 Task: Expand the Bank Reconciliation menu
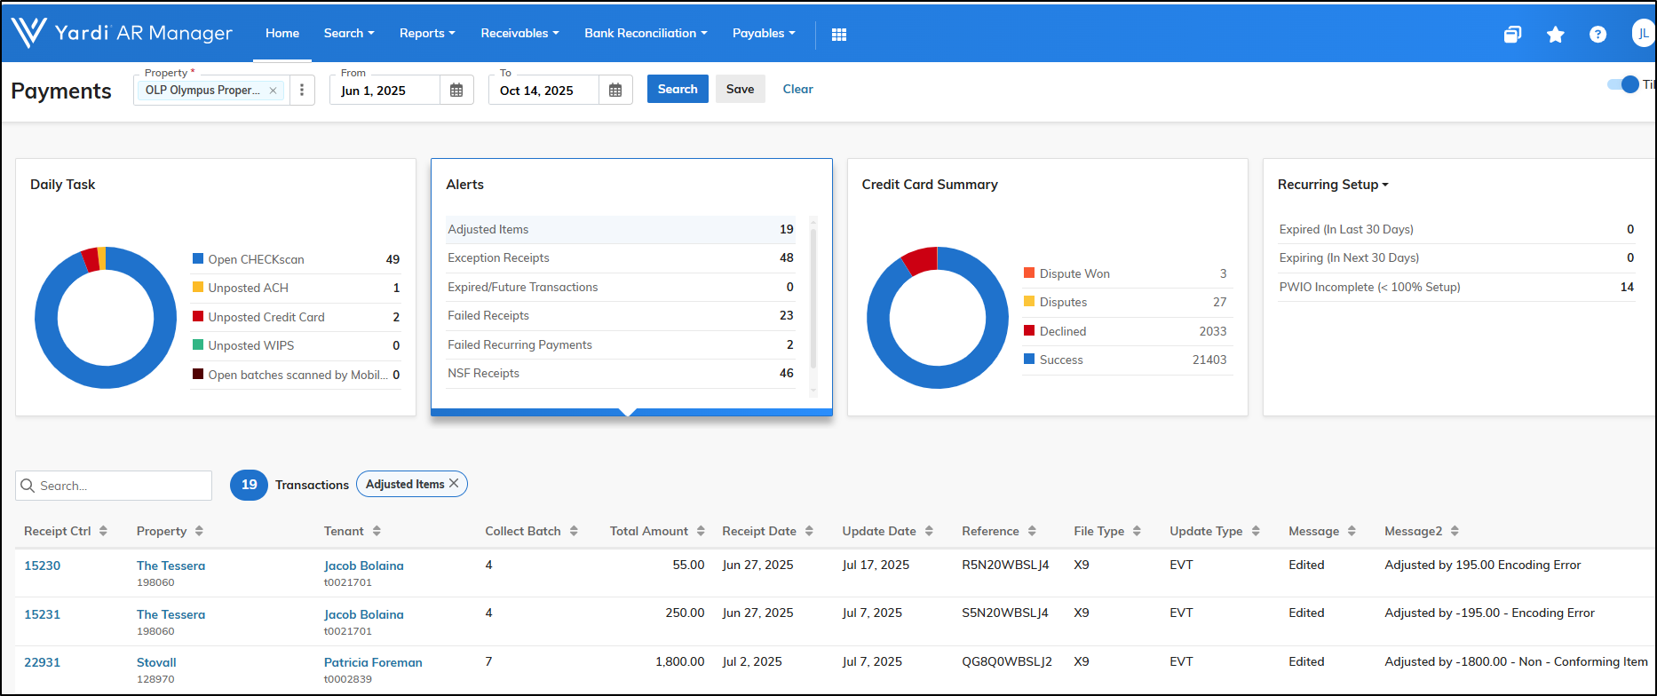[x=646, y=34]
